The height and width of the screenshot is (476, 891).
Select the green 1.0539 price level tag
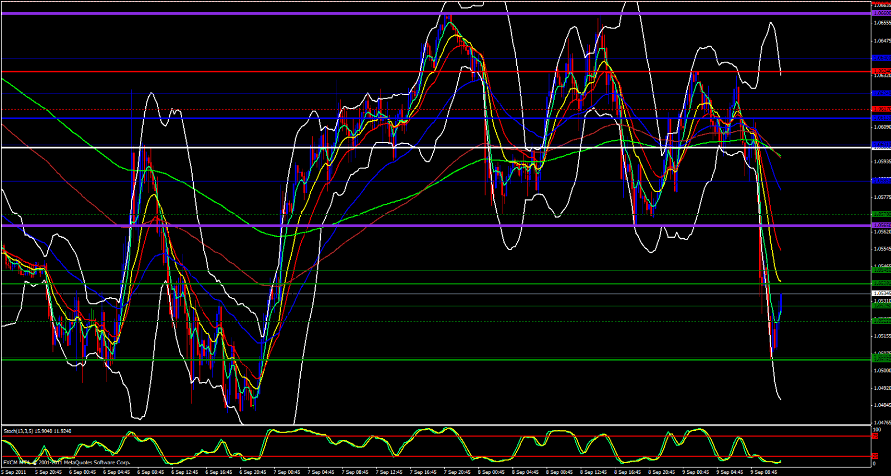[x=881, y=283]
